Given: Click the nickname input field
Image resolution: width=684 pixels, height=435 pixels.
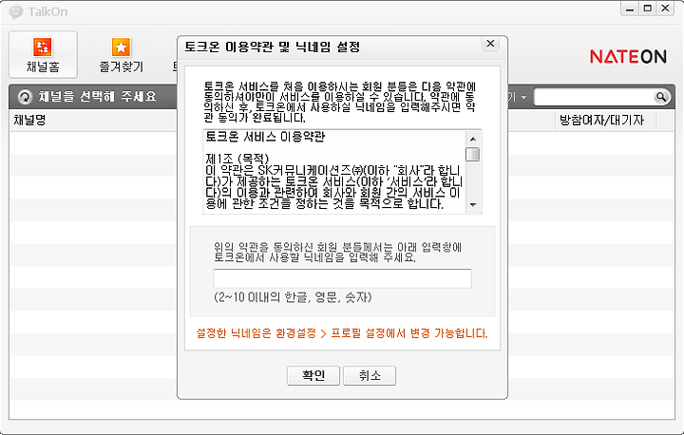Looking at the screenshot, I should pyautogui.click(x=342, y=278).
